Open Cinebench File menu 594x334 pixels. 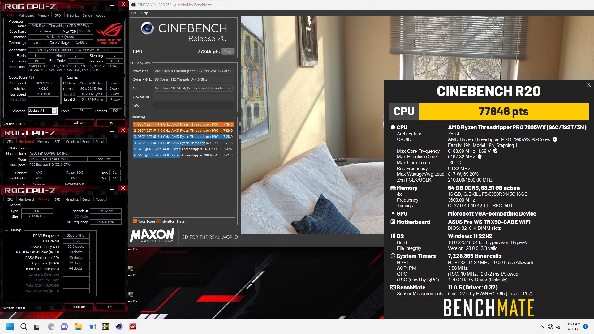coord(134,13)
